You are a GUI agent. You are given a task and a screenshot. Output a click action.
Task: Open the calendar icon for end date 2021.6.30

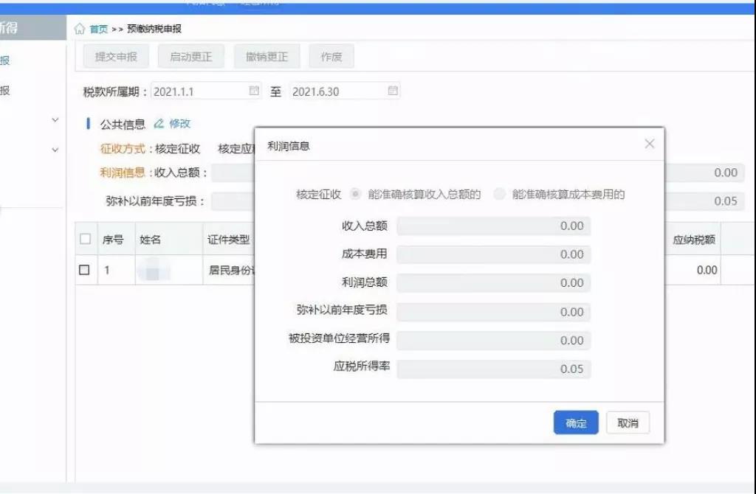393,91
